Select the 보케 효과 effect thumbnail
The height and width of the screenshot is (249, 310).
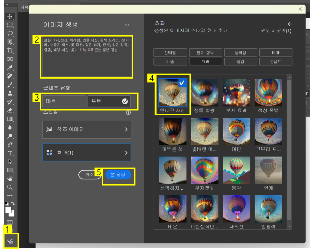(x=237, y=92)
